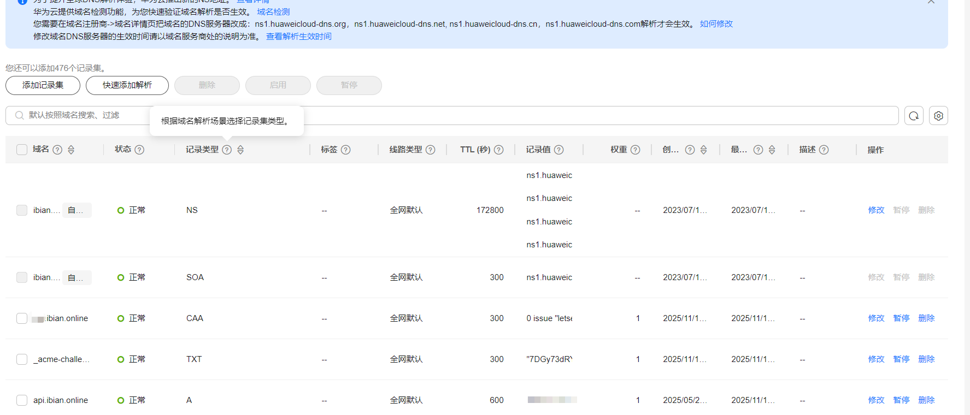Click 暂停 for api.ibian.online record
This screenshot has width=970, height=415.
(901, 400)
